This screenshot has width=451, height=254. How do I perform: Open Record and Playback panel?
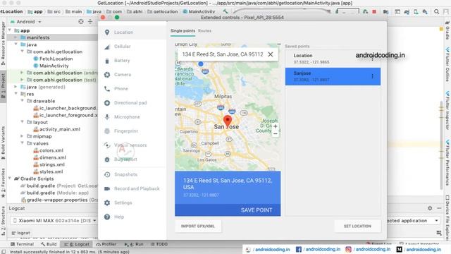point(132,188)
